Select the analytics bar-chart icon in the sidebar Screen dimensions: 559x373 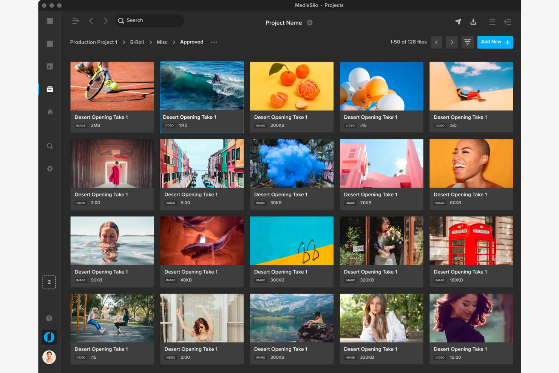(x=49, y=66)
